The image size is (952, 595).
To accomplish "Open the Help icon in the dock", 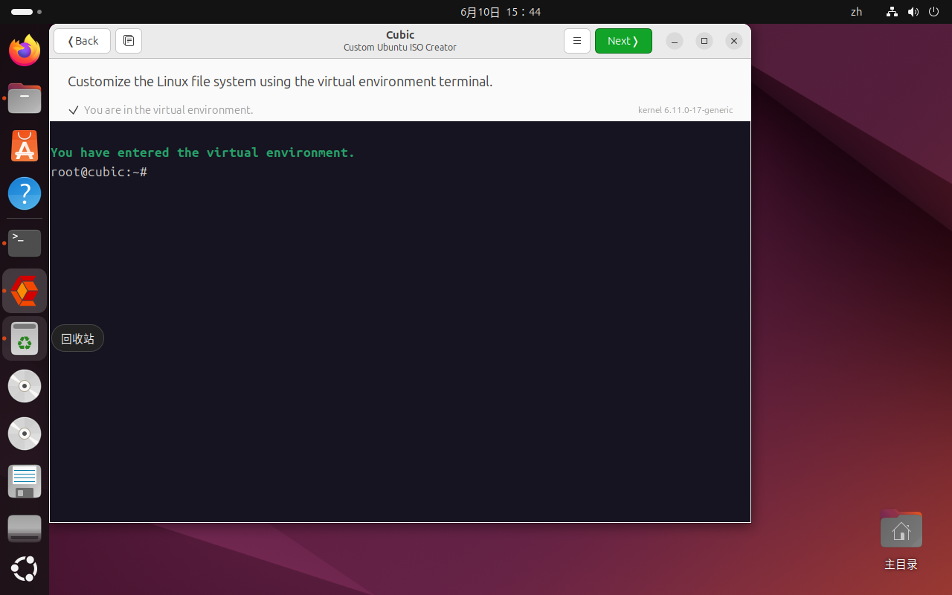I will (x=25, y=193).
